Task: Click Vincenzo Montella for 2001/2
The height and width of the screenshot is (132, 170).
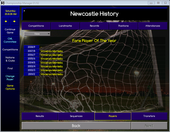Action: coord(52,74)
